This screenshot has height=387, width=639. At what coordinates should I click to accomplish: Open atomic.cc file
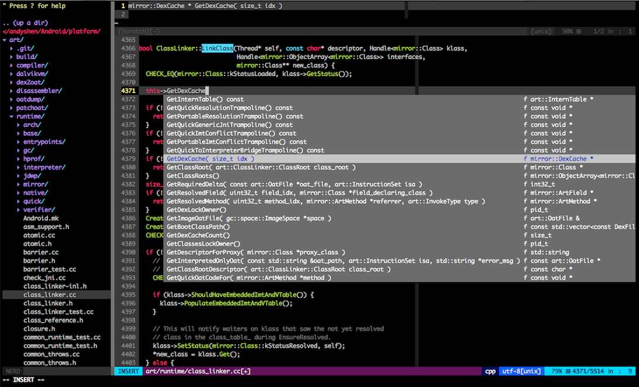tap(39, 236)
